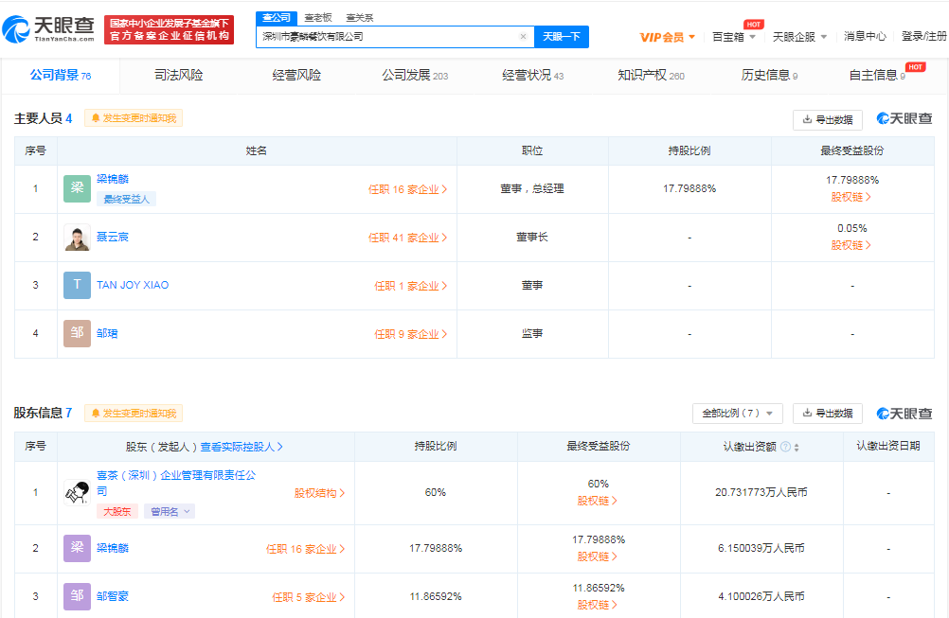Enable change notifications for 主要人员

[134, 118]
